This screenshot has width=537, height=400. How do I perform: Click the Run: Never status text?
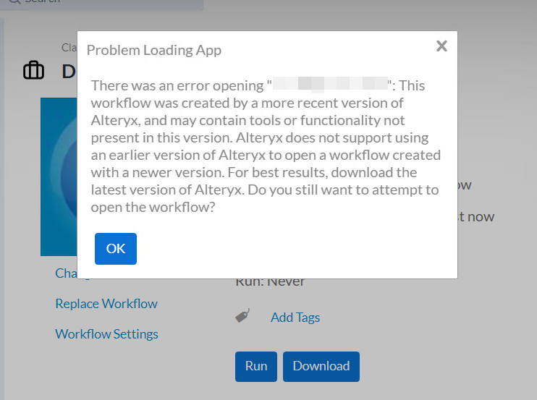tap(270, 283)
